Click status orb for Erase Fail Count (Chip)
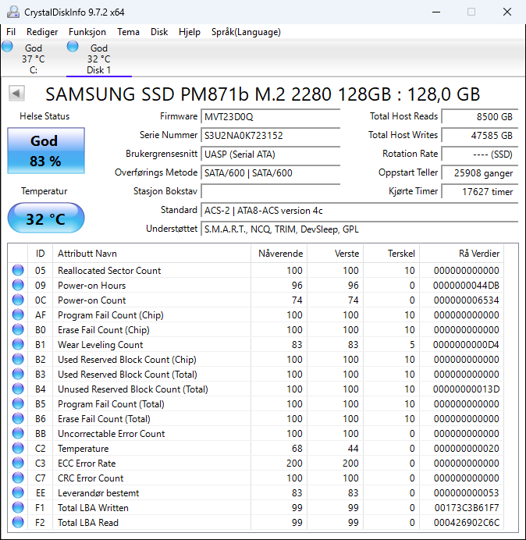 tap(18, 329)
